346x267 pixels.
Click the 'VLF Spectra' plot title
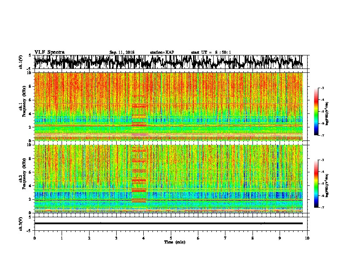click(49, 52)
